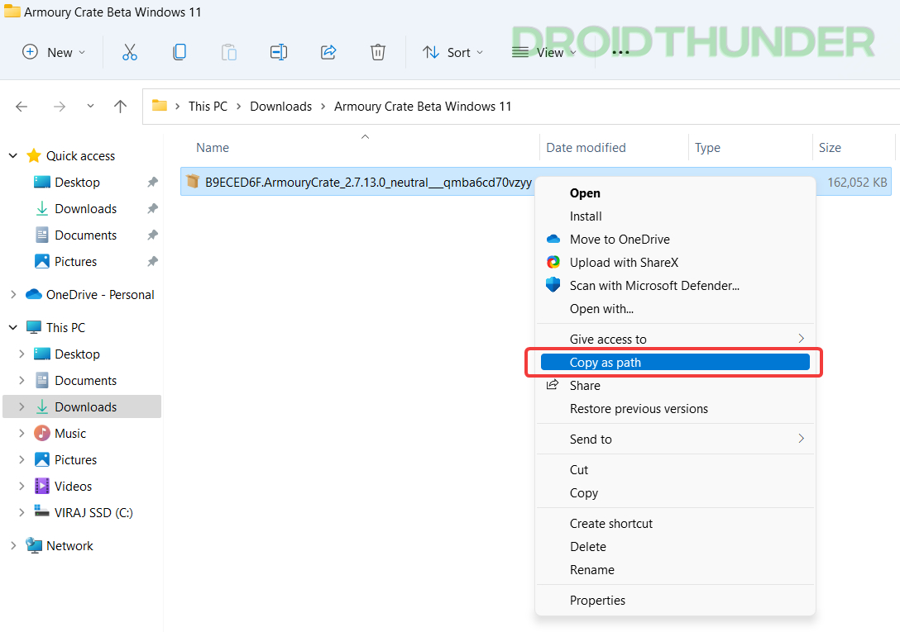900x632 pixels.
Task: Expand the Network tree node
Action: (13, 546)
